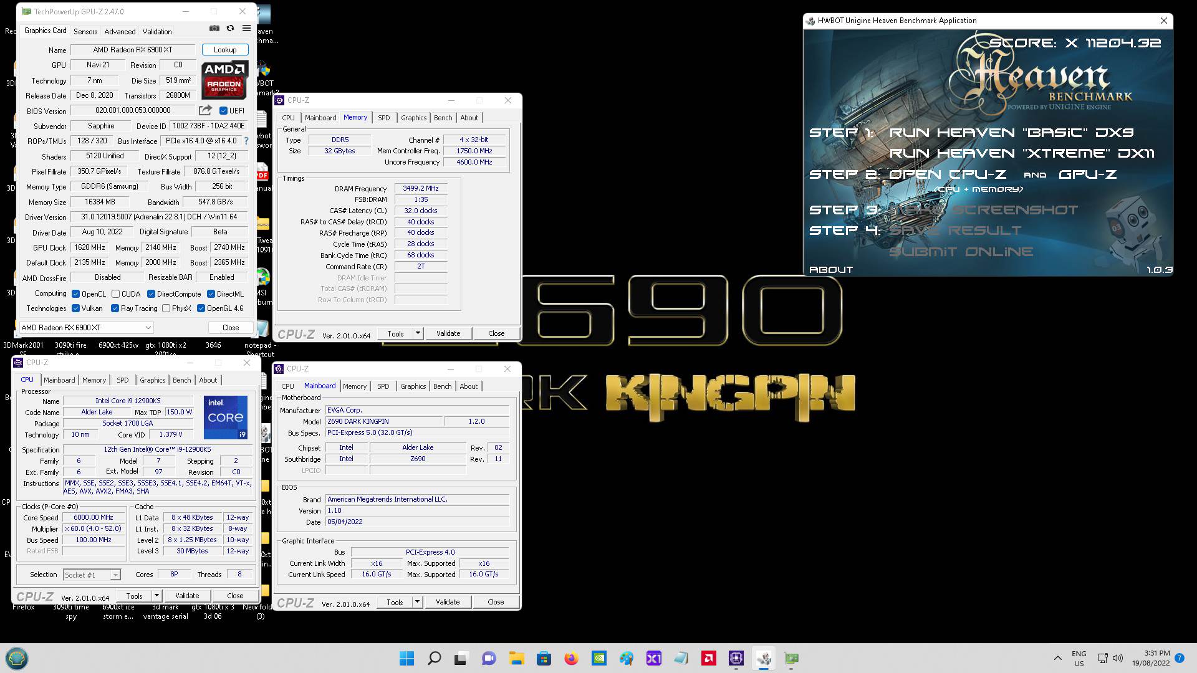Screen dimensions: 1197x673
Task: Show hidden system tray icons chevron
Action: tap(1058, 658)
